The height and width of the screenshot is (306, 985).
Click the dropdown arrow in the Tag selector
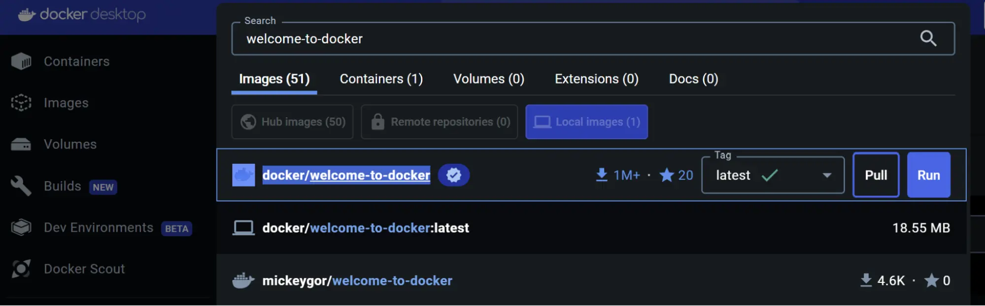[x=827, y=175]
